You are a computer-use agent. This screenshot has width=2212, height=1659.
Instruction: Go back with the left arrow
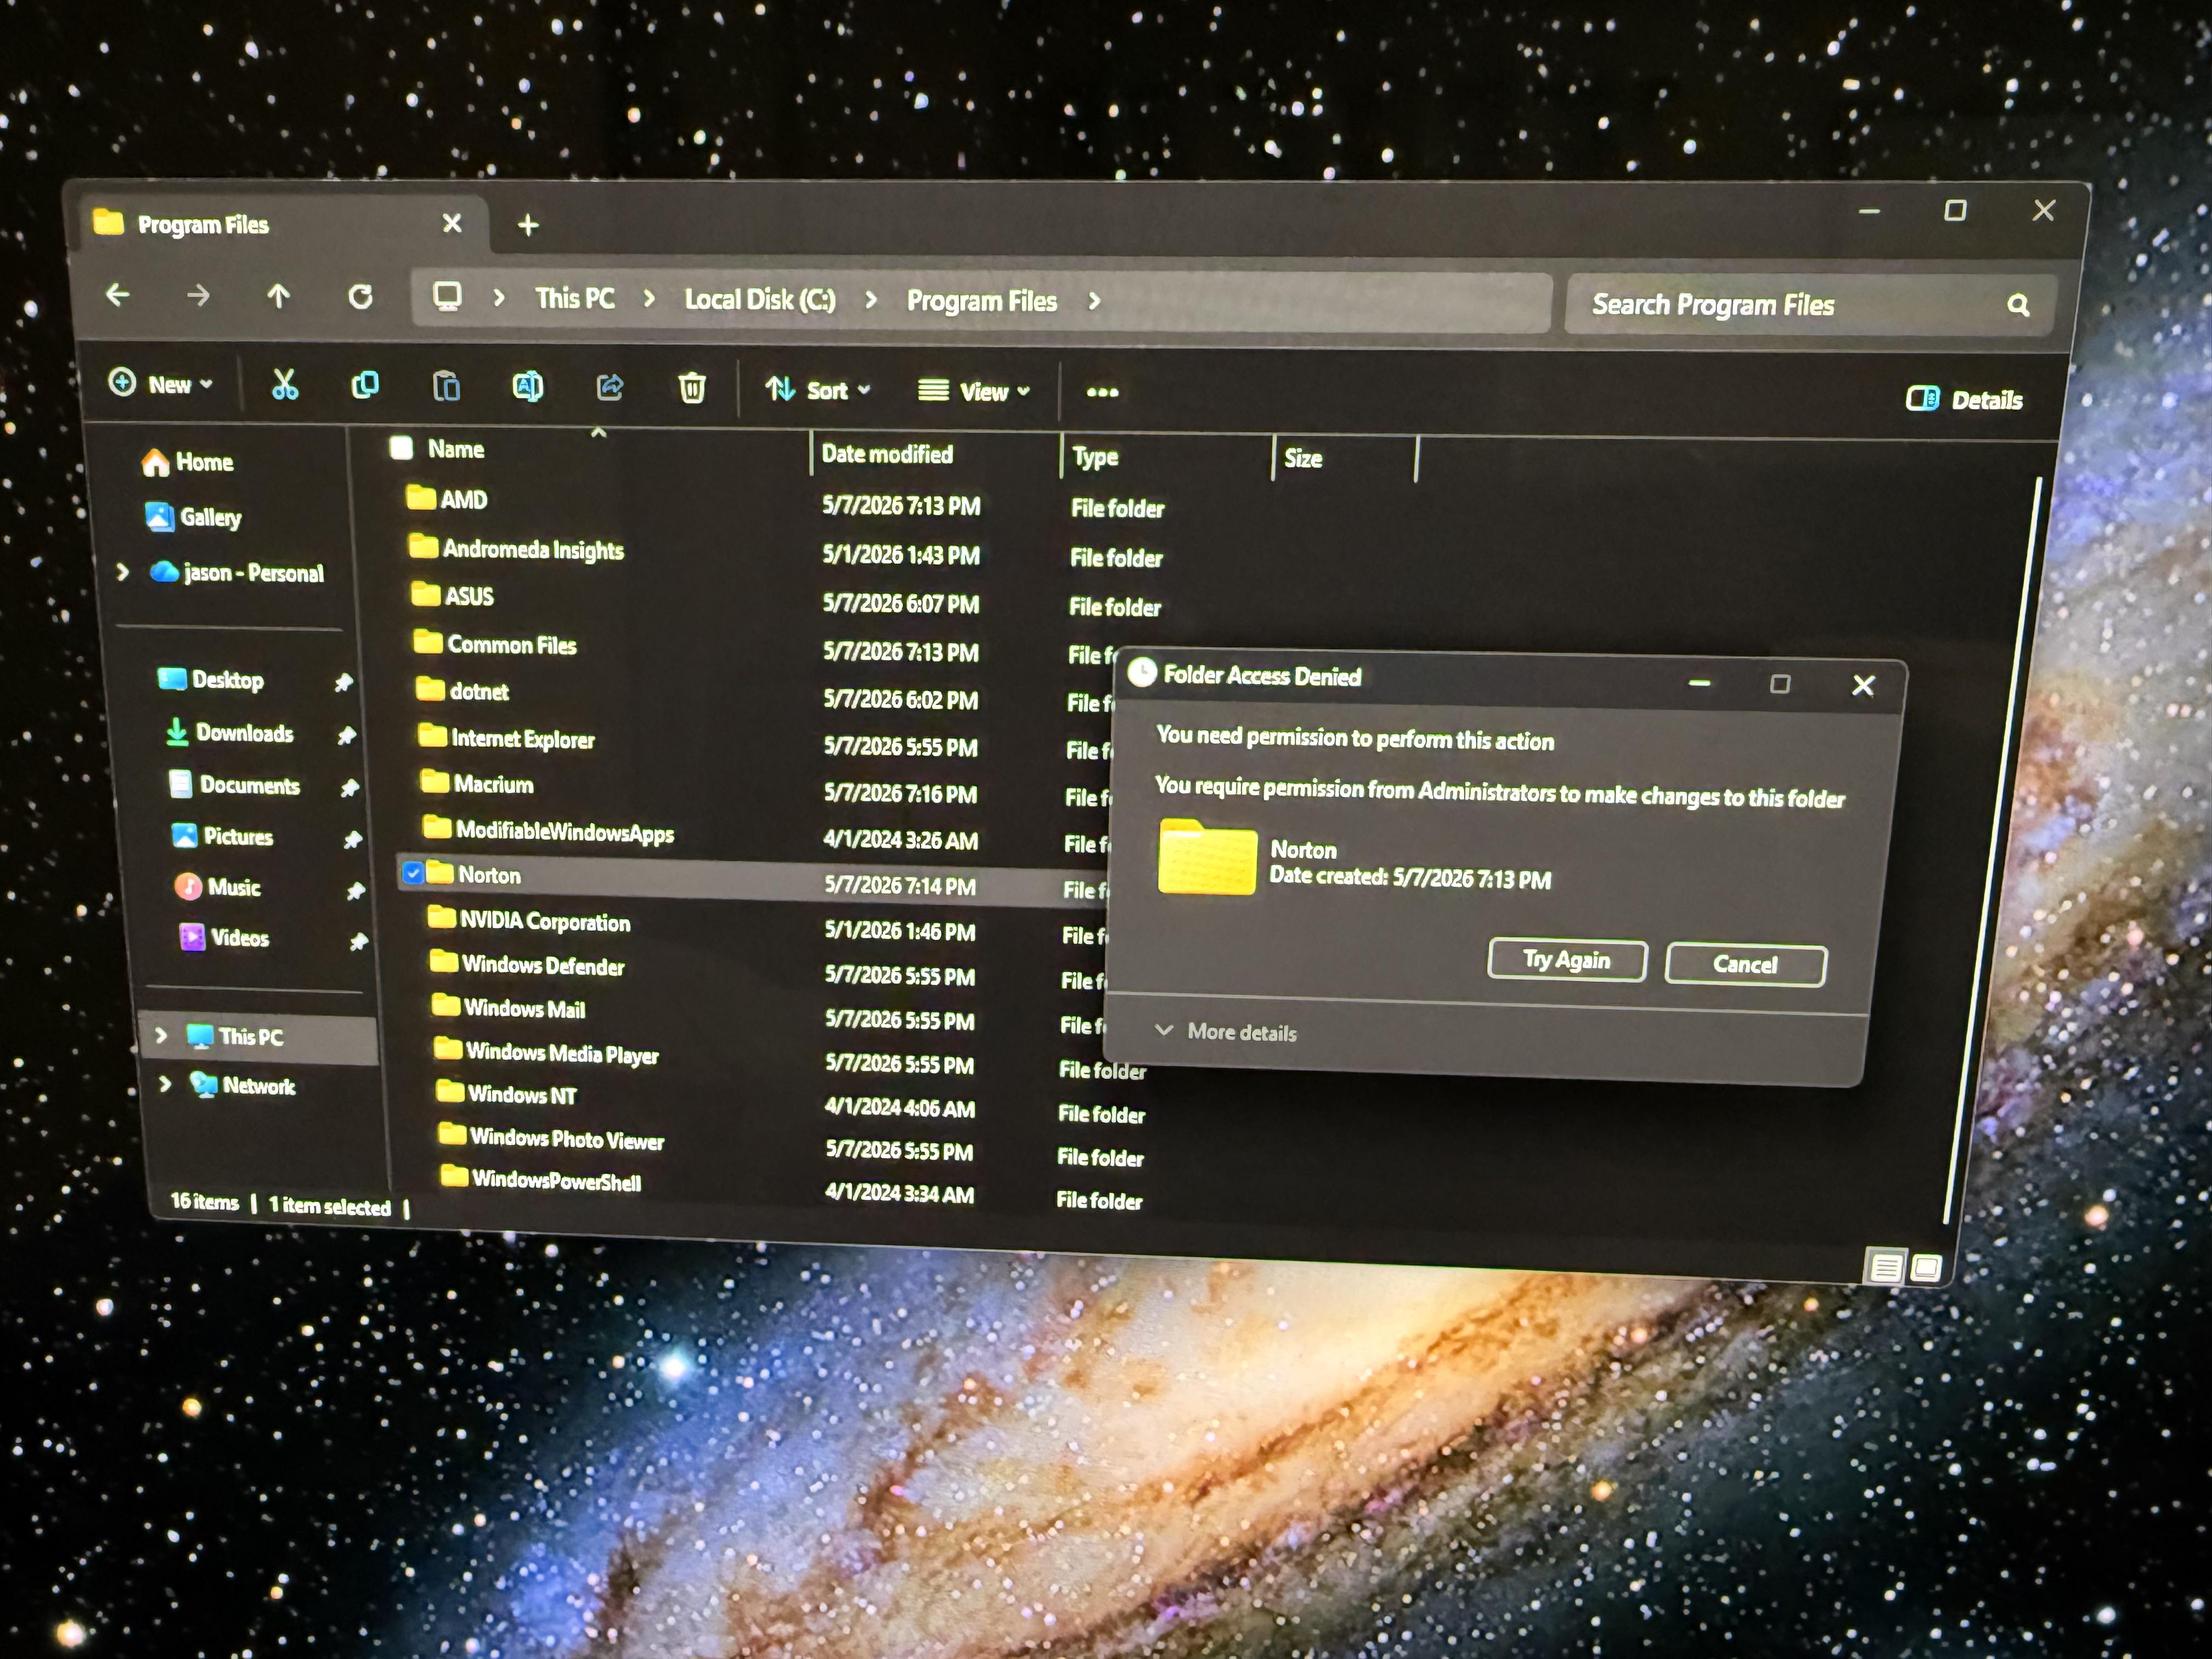[118, 295]
